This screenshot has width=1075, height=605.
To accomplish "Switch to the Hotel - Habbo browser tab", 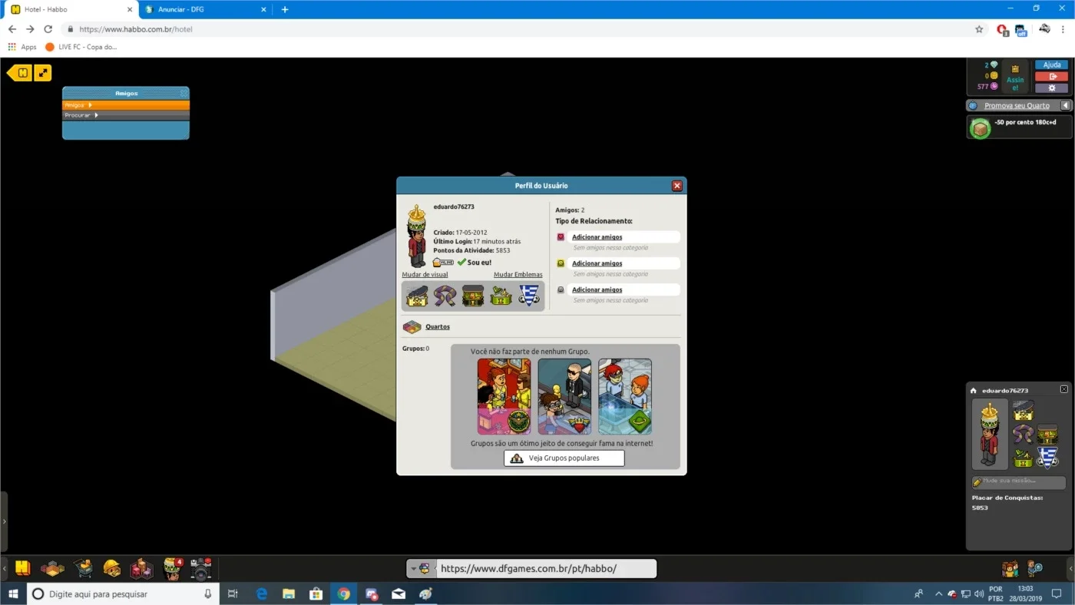I will click(71, 9).
